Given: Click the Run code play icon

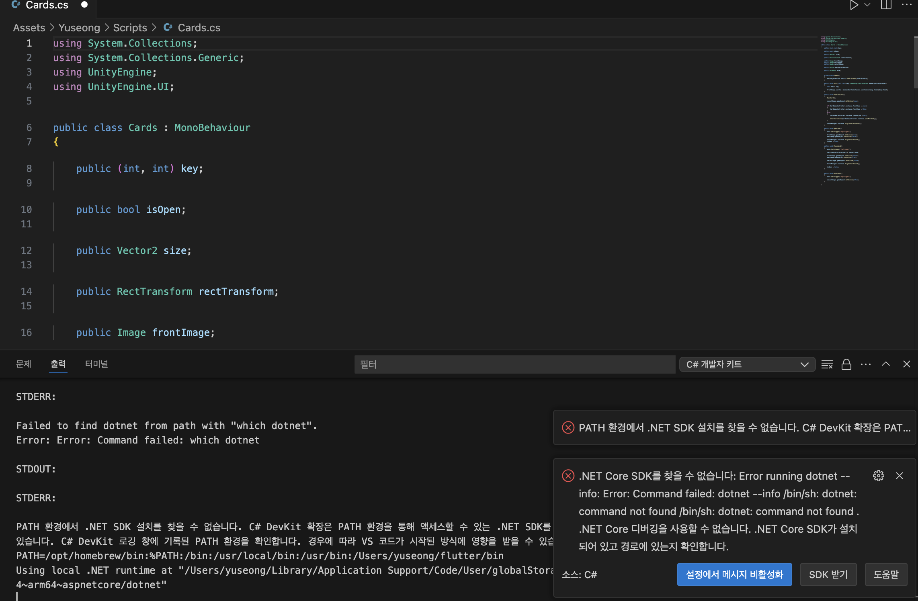Looking at the screenshot, I should pyautogui.click(x=854, y=5).
